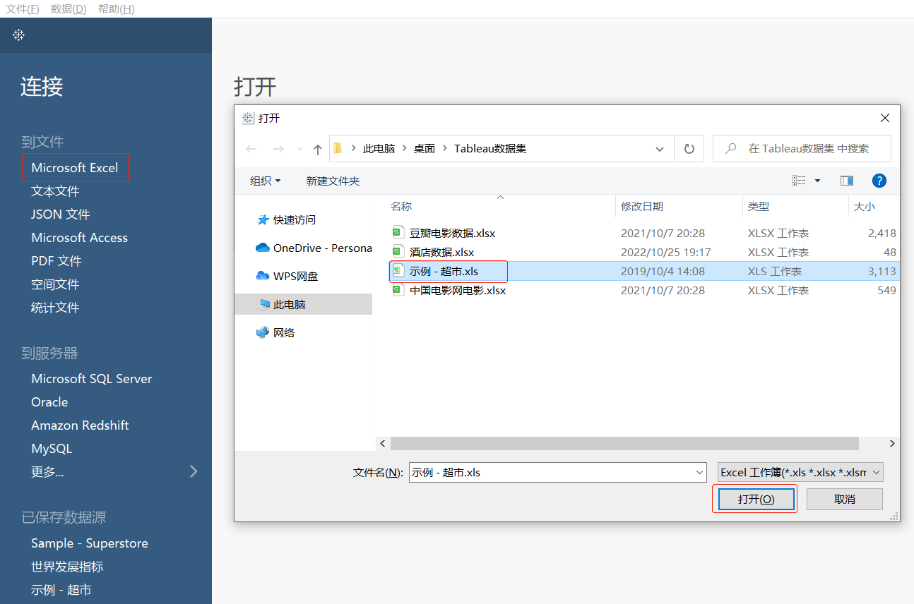Click the Back arrow in the Open dialog
Viewport: 914px width, 604px height.
[x=251, y=149]
